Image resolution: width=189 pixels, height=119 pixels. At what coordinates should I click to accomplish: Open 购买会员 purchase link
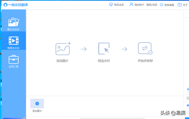(x=119, y=5)
